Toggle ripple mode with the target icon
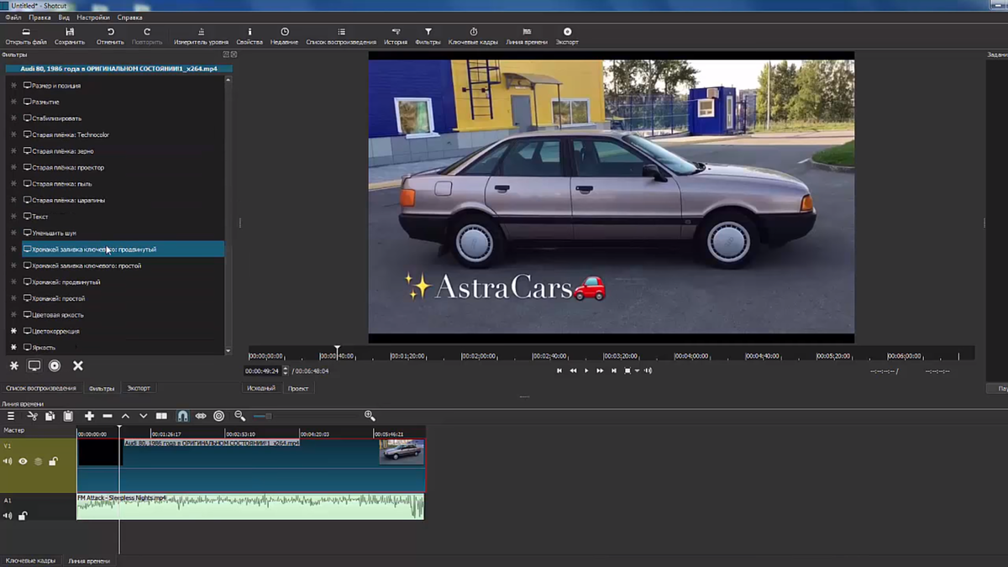Screen dimensions: 1008x567 (219, 416)
